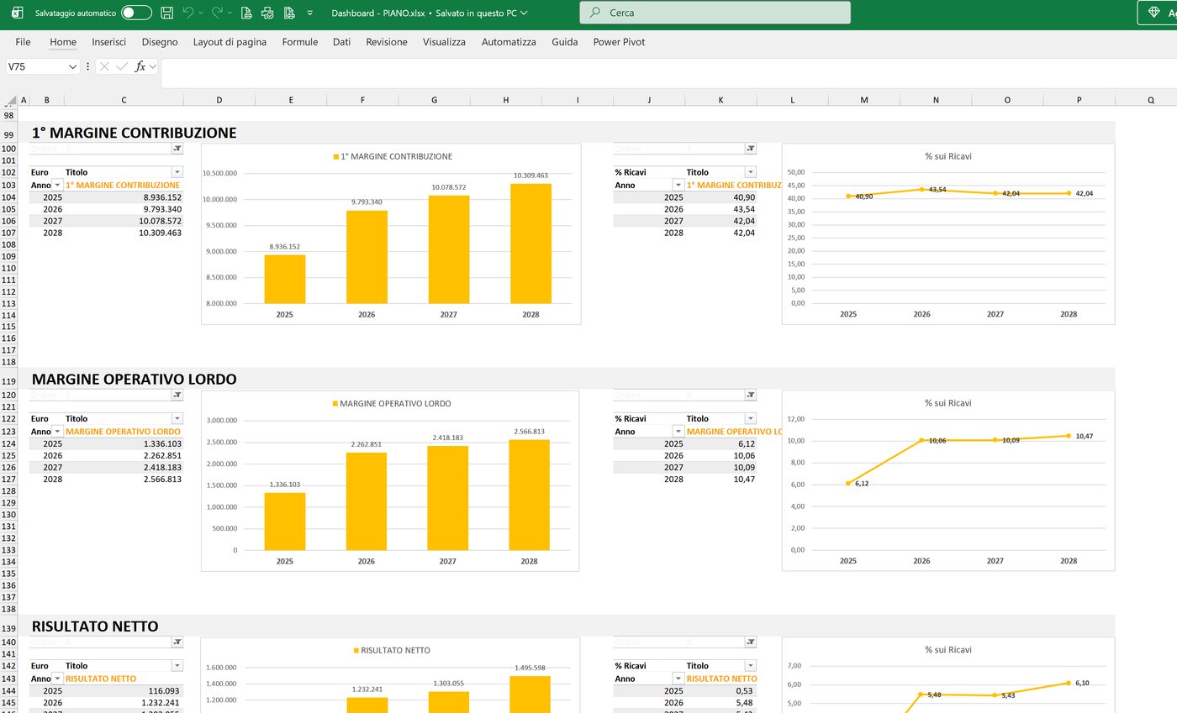Image resolution: width=1177 pixels, height=713 pixels.
Task: Switch to the Layout di pagina tab
Action: (x=230, y=42)
